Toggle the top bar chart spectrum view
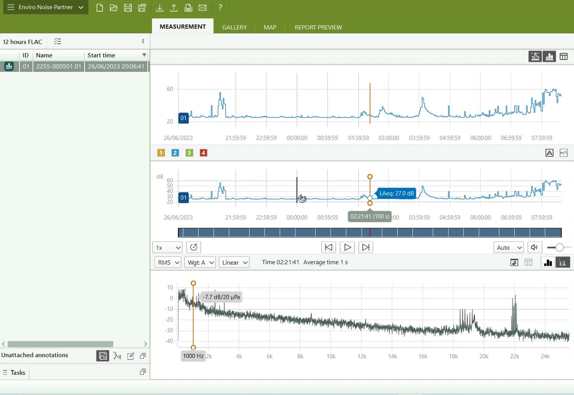This screenshot has height=395, width=574. click(x=549, y=57)
